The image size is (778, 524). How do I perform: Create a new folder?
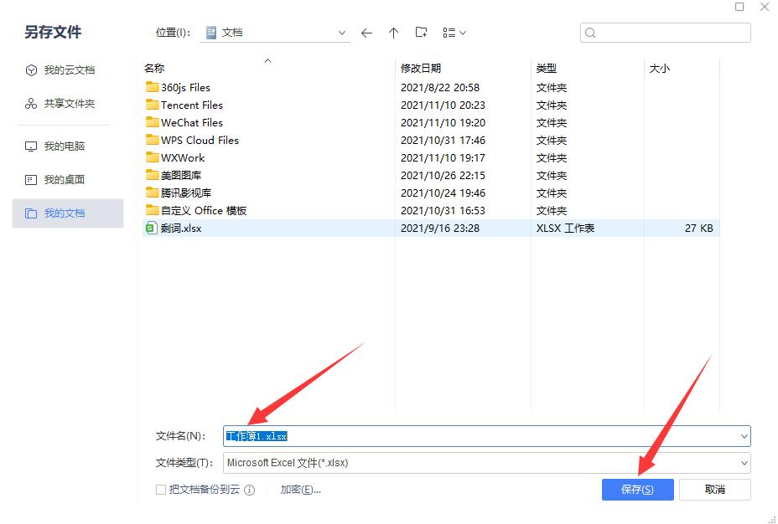tap(421, 33)
